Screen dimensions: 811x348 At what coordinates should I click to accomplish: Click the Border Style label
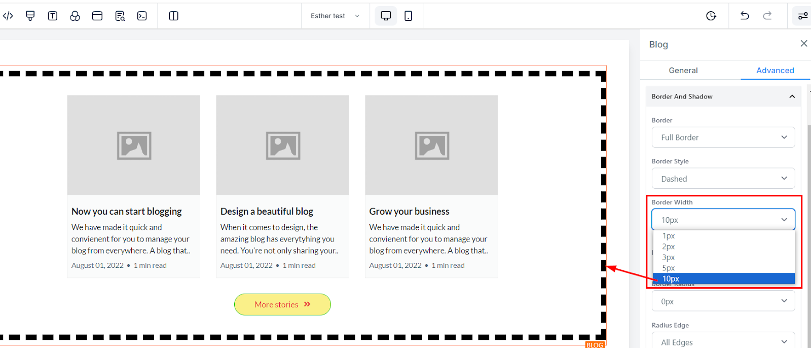(670, 161)
